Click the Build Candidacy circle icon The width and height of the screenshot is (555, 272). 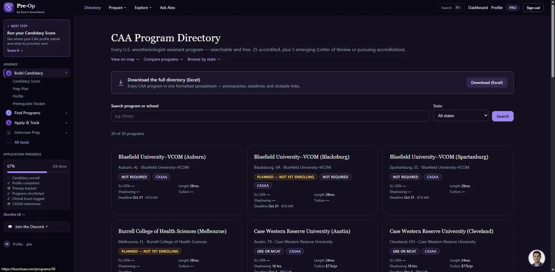point(9,73)
